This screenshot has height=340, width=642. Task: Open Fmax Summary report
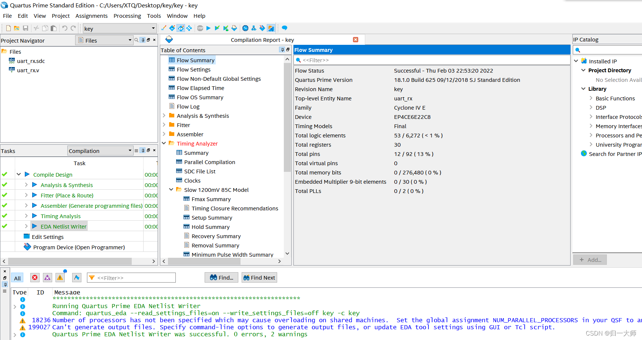coord(211,199)
